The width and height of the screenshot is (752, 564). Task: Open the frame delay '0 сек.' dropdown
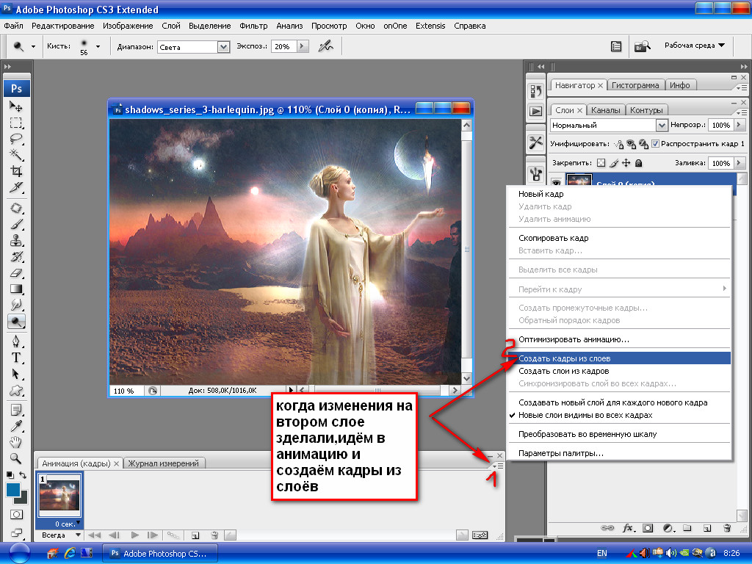65,524
